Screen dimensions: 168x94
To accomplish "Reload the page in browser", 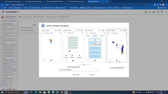I will (8, 5).
